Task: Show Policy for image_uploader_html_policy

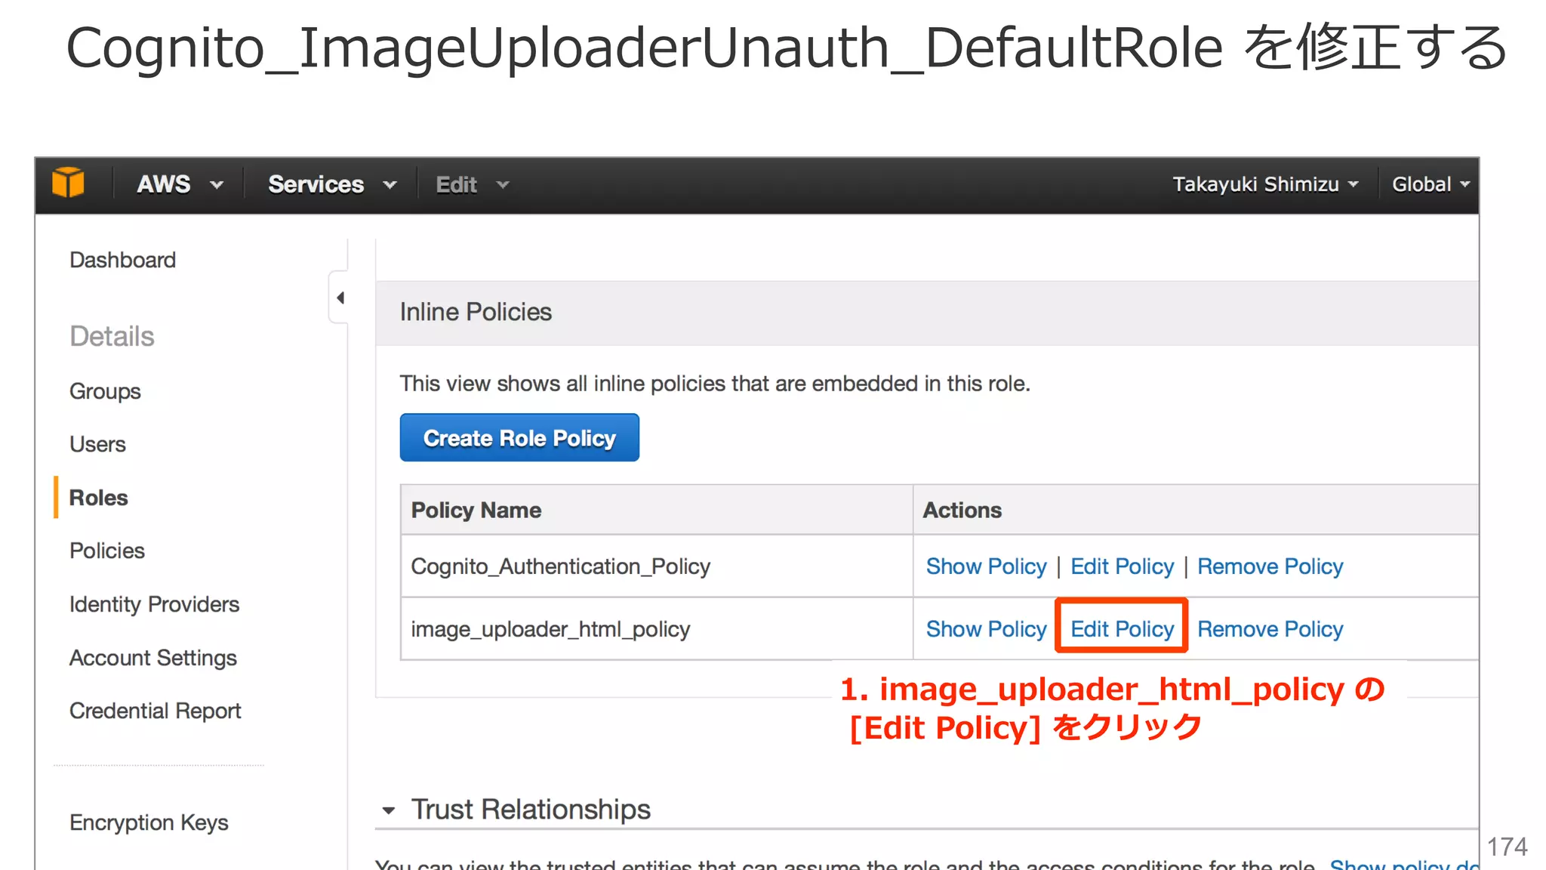Action: coord(986,629)
